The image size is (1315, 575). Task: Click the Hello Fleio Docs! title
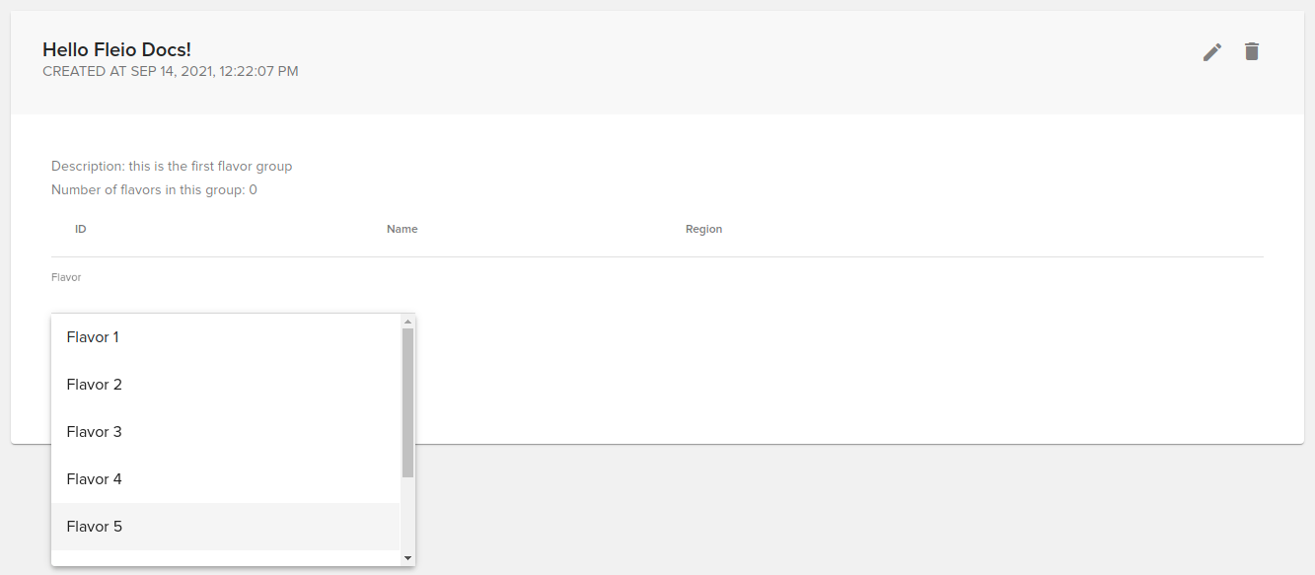pyautogui.click(x=116, y=49)
